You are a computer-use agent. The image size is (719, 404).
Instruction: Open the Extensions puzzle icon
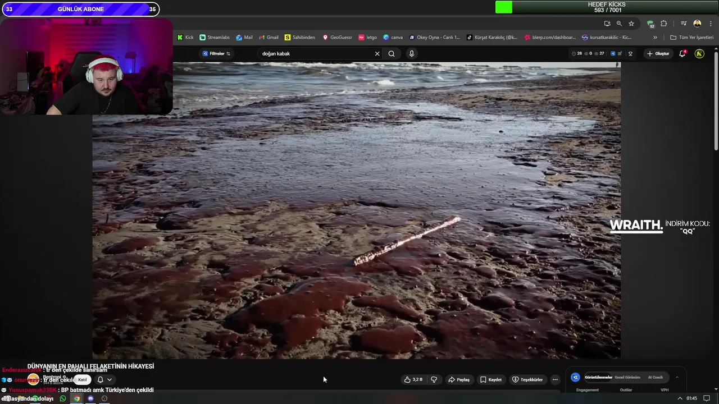coord(663,24)
